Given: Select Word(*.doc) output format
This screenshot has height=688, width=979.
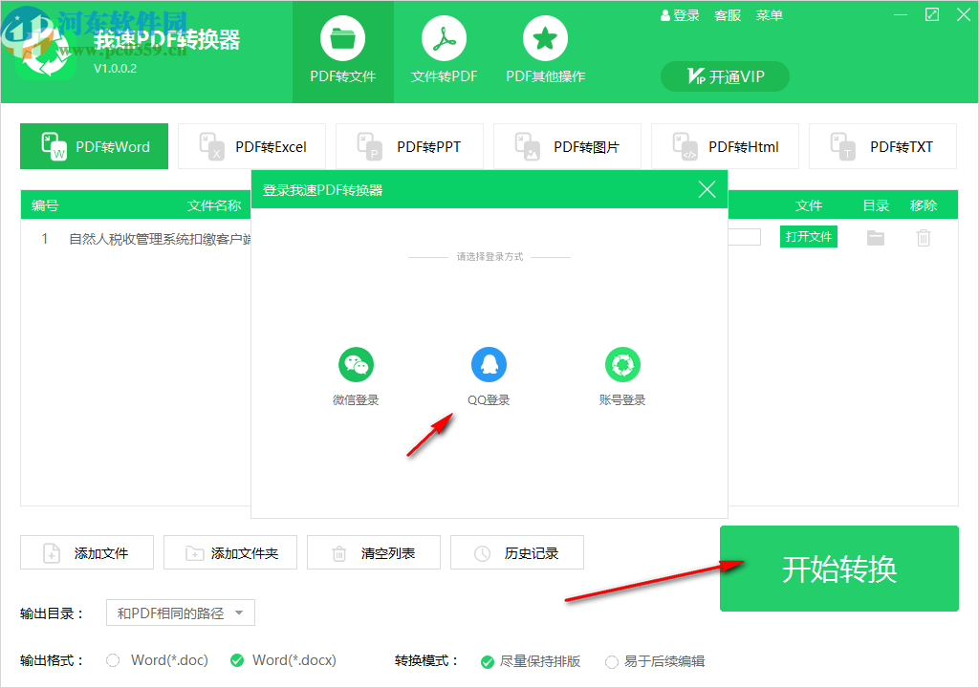Looking at the screenshot, I should (x=112, y=659).
